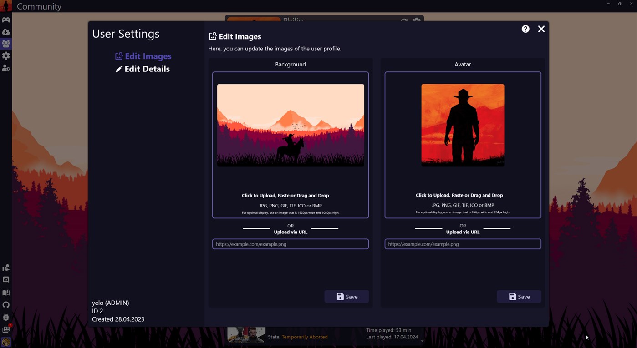The width and height of the screenshot is (637, 348).
Task: Click the Edit Images section heading
Action: tap(235, 36)
